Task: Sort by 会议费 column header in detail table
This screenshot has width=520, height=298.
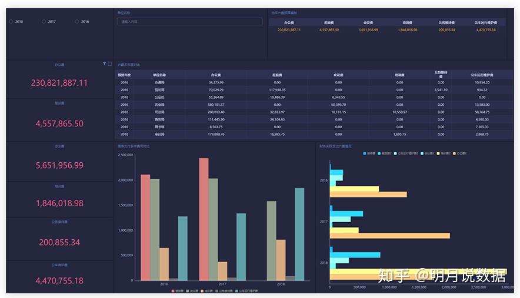Action: pyautogui.click(x=338, y=75)
